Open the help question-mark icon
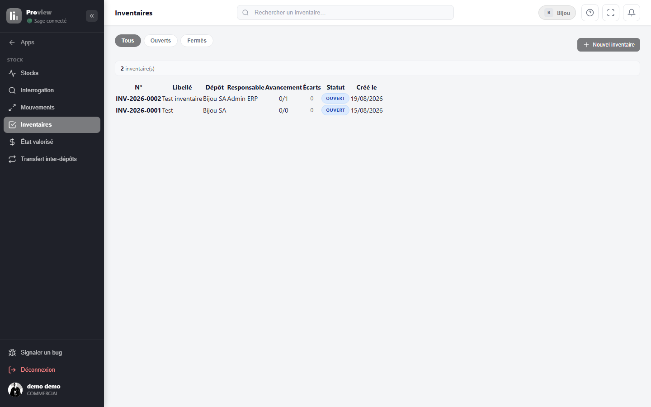Viewport: 651px width, 407px height. click(x=590, y=13)
